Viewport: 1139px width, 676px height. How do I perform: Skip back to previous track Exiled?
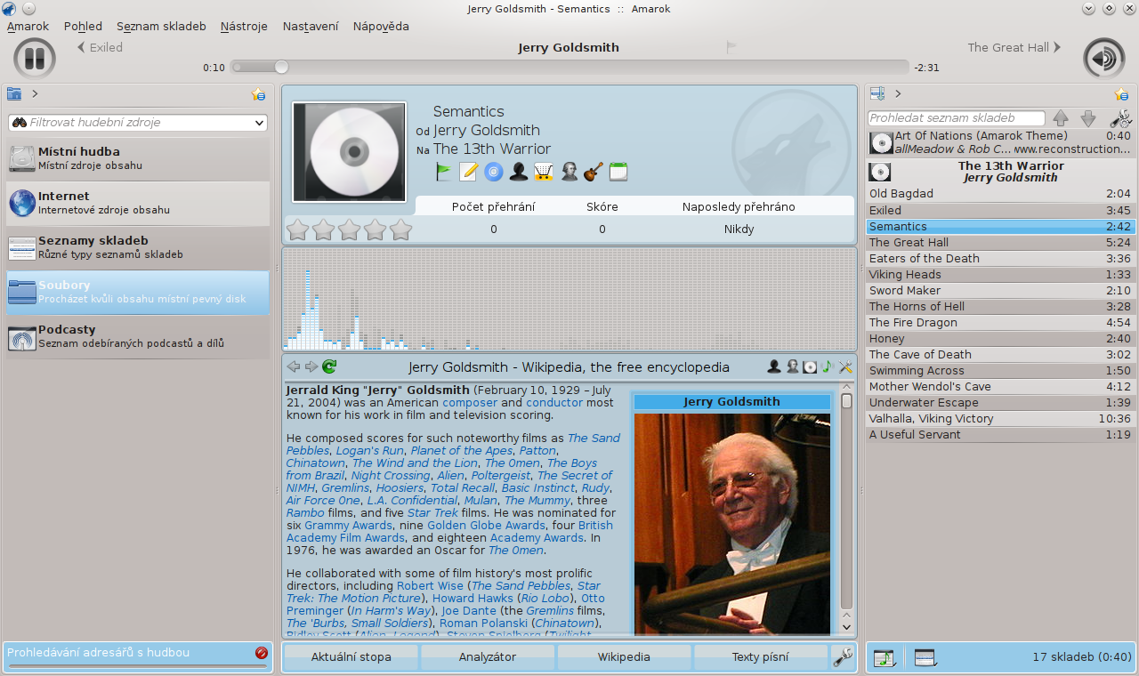click(x=99, y=47)
